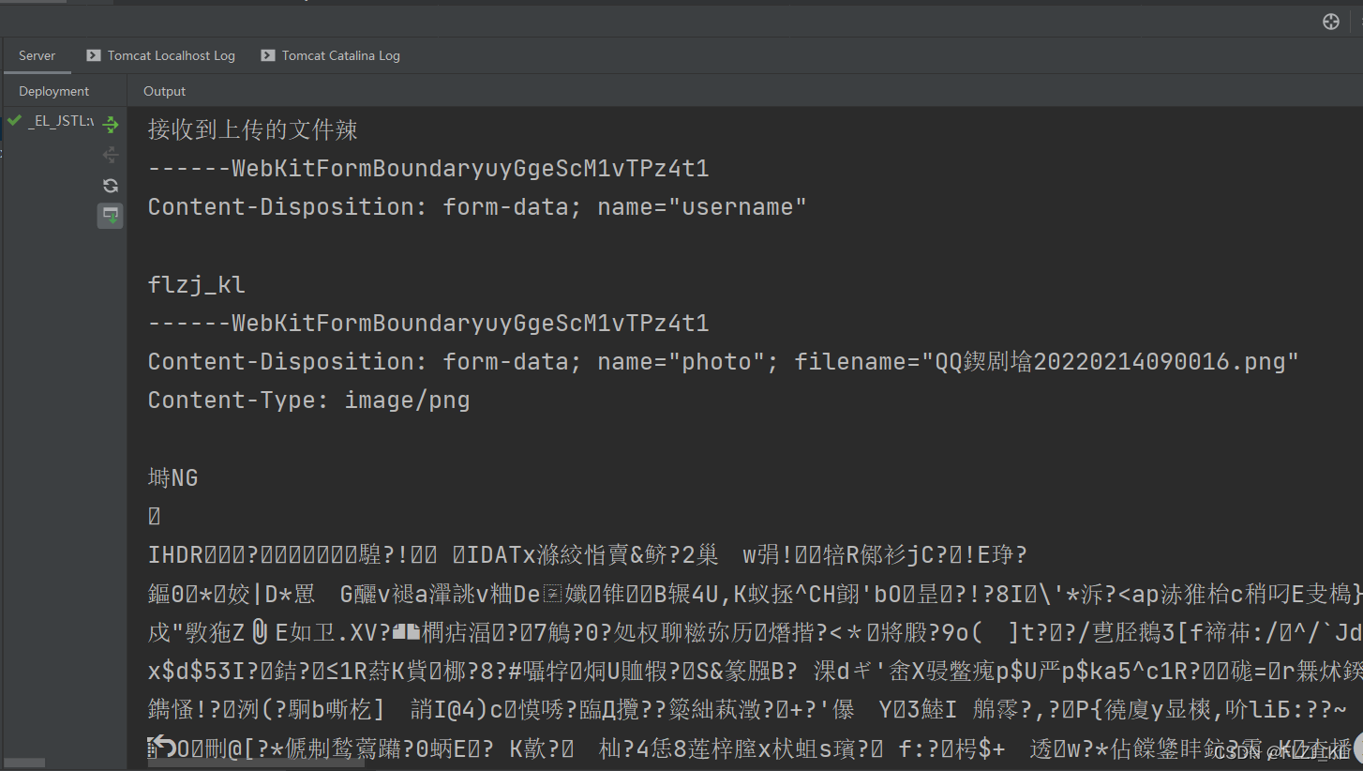
Task: Click the 'Content-Type: image/png' line
Action: [x=309, y=401]
